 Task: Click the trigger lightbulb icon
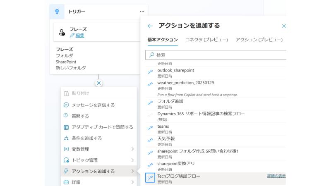pos(57,12)
